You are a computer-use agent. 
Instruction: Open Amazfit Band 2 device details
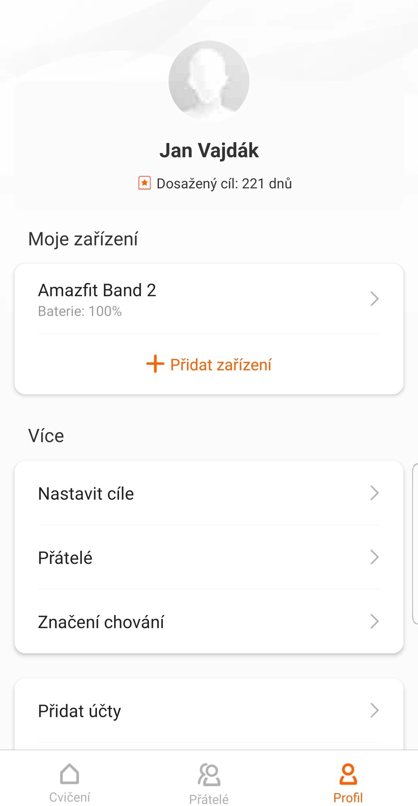[97, 290]
